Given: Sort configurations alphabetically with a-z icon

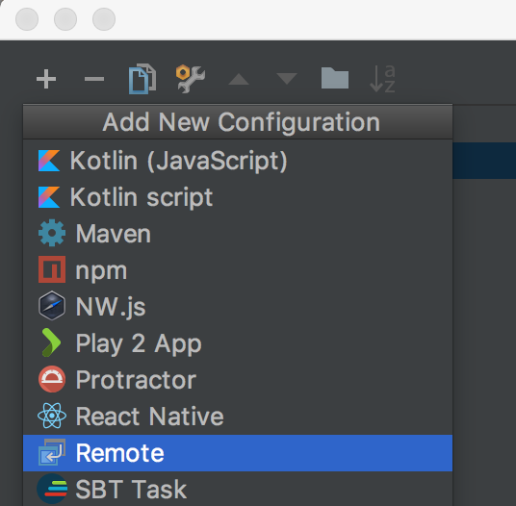Looking at the screenshot, I should coord(382,79).
